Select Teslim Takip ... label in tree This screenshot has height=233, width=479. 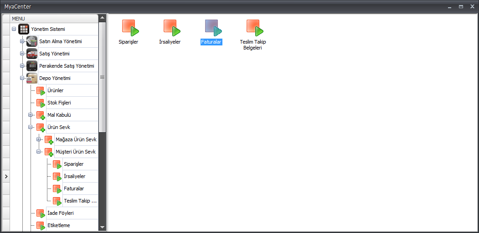(x=80, y=201)
